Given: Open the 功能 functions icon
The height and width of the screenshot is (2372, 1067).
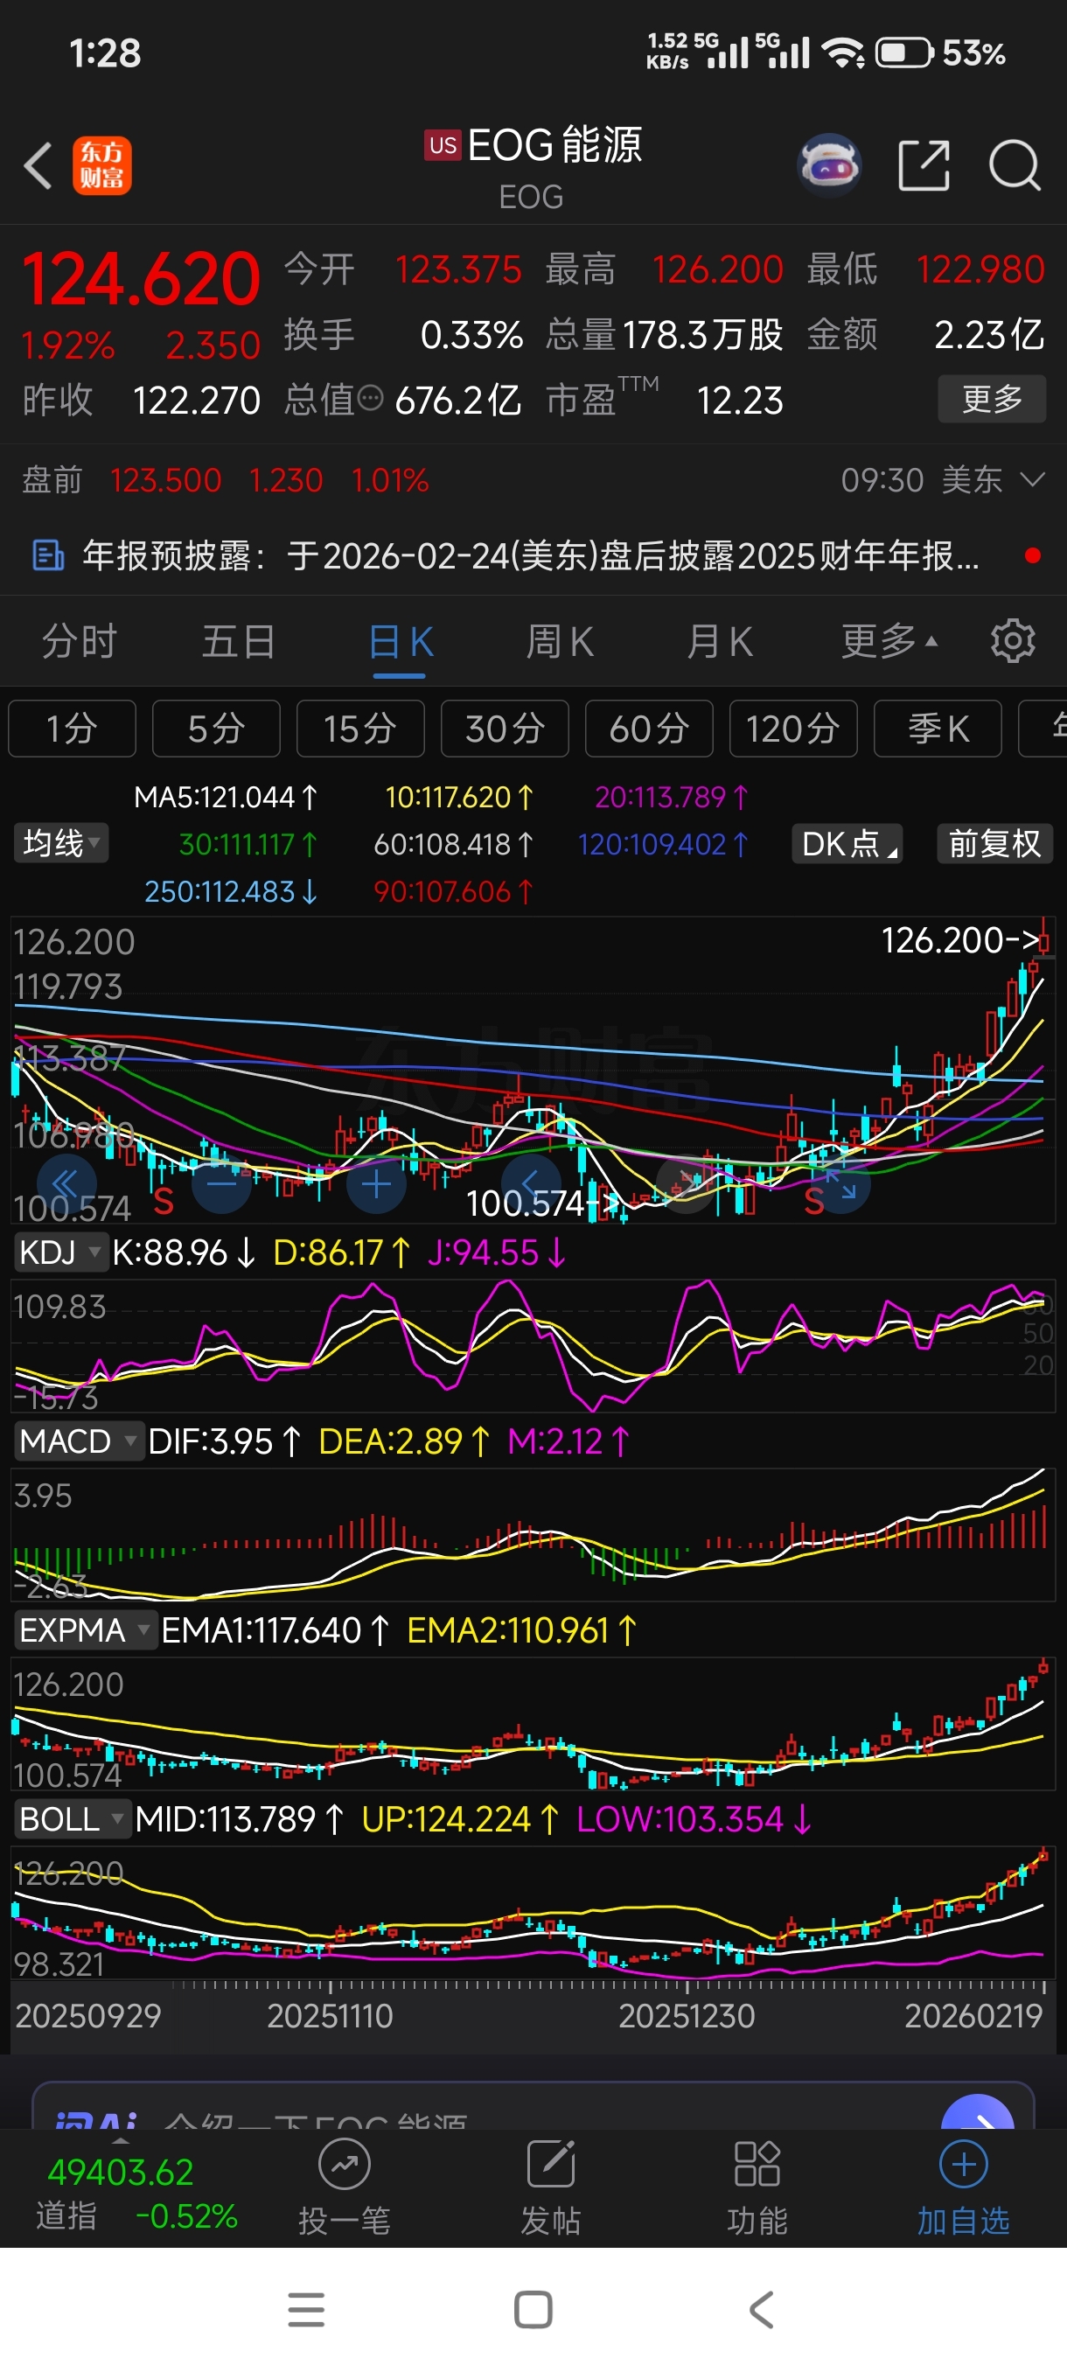Looking at the screenshot, I should (x=757, y=2164).
